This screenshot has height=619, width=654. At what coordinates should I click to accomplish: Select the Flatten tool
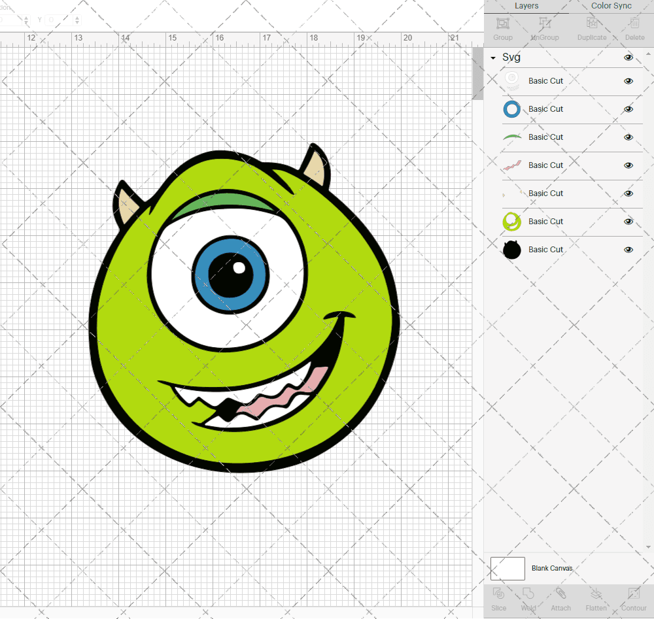click(596, 594)
